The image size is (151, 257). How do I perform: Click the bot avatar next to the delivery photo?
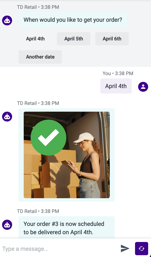pyautogui.click(x=7, y=117)
